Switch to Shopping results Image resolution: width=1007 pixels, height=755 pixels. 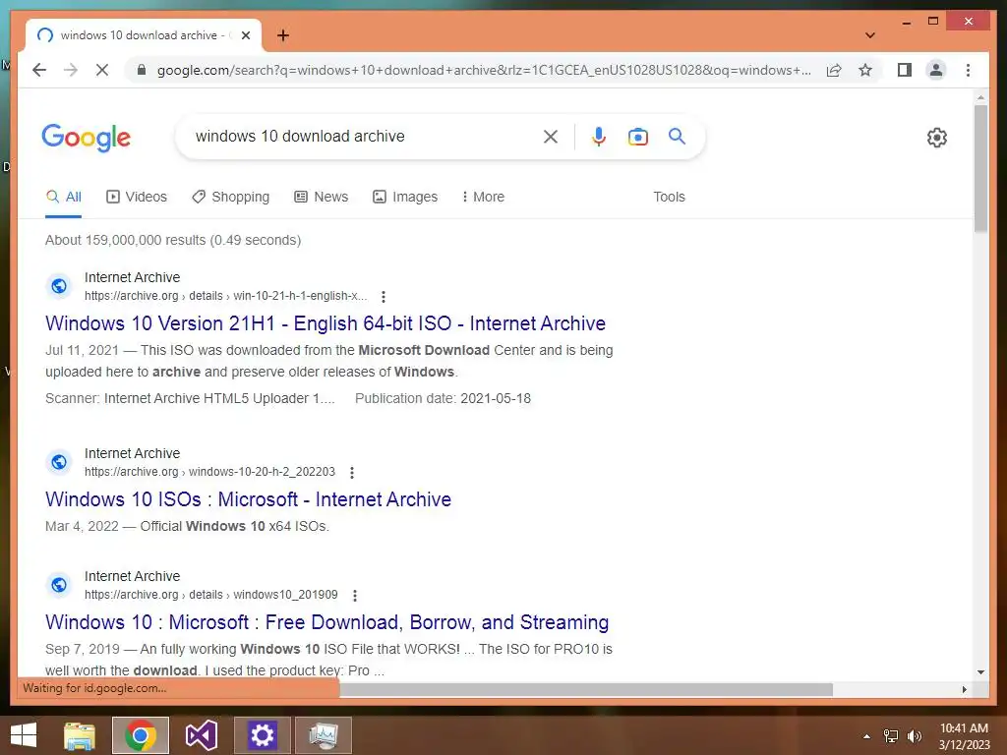click(231, 197)
